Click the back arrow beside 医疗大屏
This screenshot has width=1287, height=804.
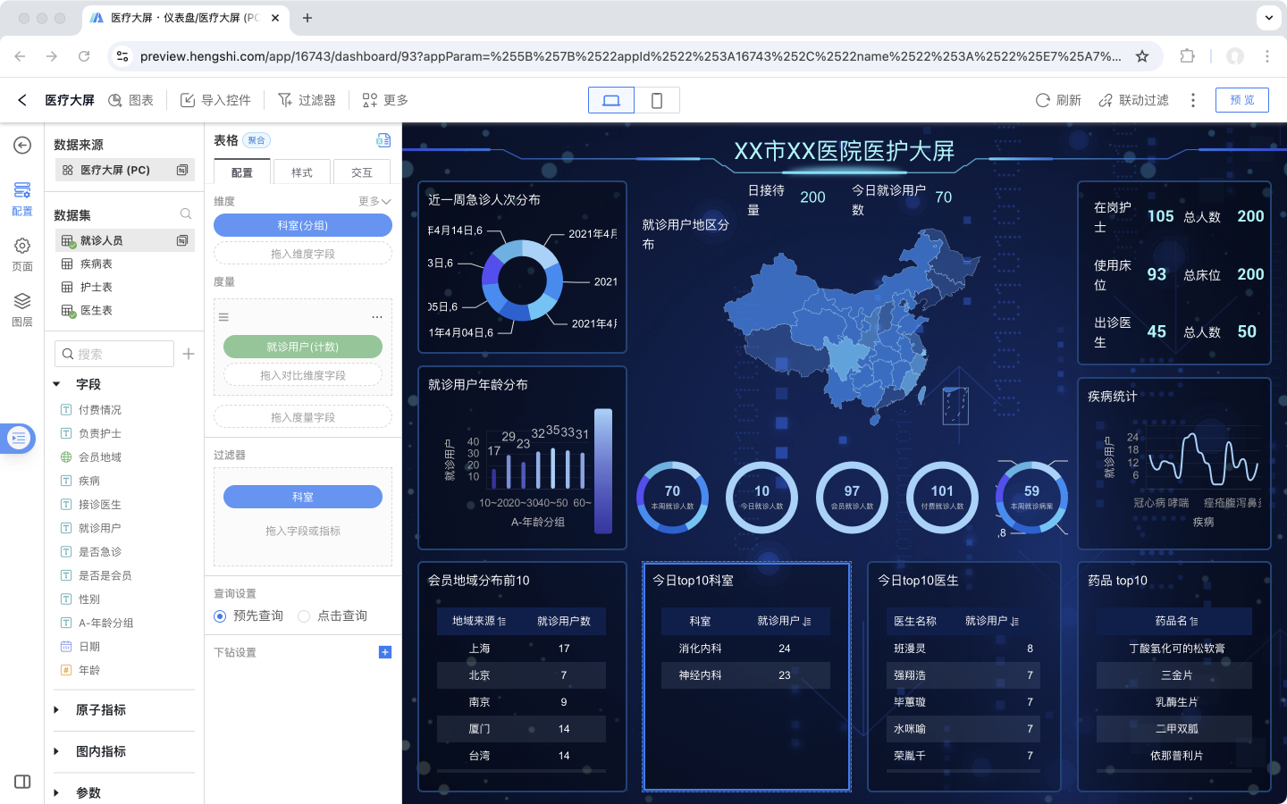[22, 100]
